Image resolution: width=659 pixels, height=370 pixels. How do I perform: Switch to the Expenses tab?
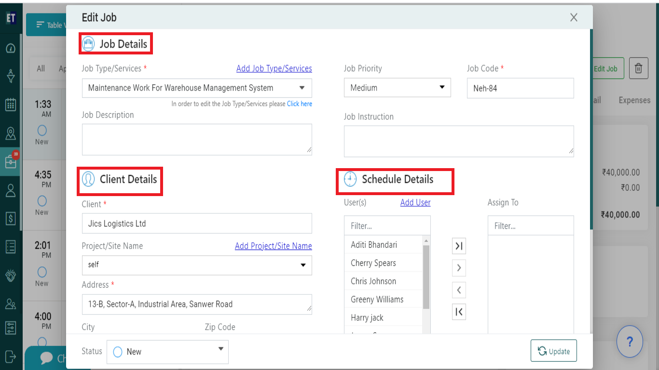pyautogui.click(x=634, y=100)
